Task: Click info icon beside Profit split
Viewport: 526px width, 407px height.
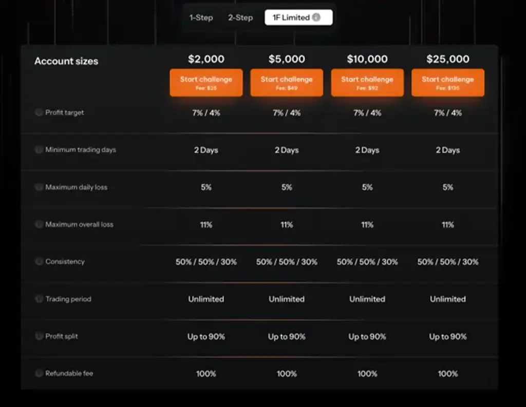Action: pyautogui.click(x=39, y=336)
